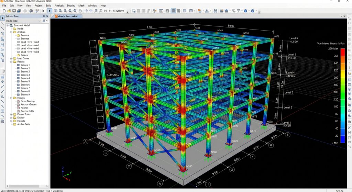Screen dimensions: 352x192
Task: Close the Model Tree panel
Action: coord(47,16)
